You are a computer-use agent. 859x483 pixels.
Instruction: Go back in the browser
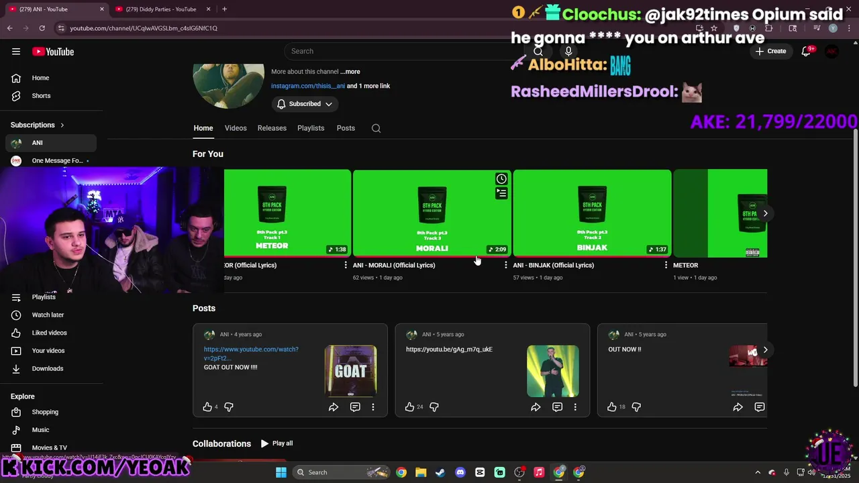[x=9, y=28]
